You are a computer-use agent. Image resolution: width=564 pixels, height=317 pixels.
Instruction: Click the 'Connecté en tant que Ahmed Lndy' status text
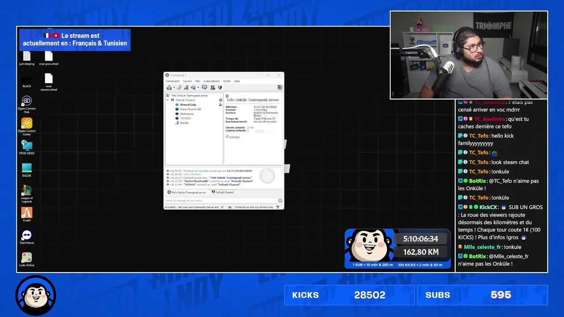[x=254, y=207]
